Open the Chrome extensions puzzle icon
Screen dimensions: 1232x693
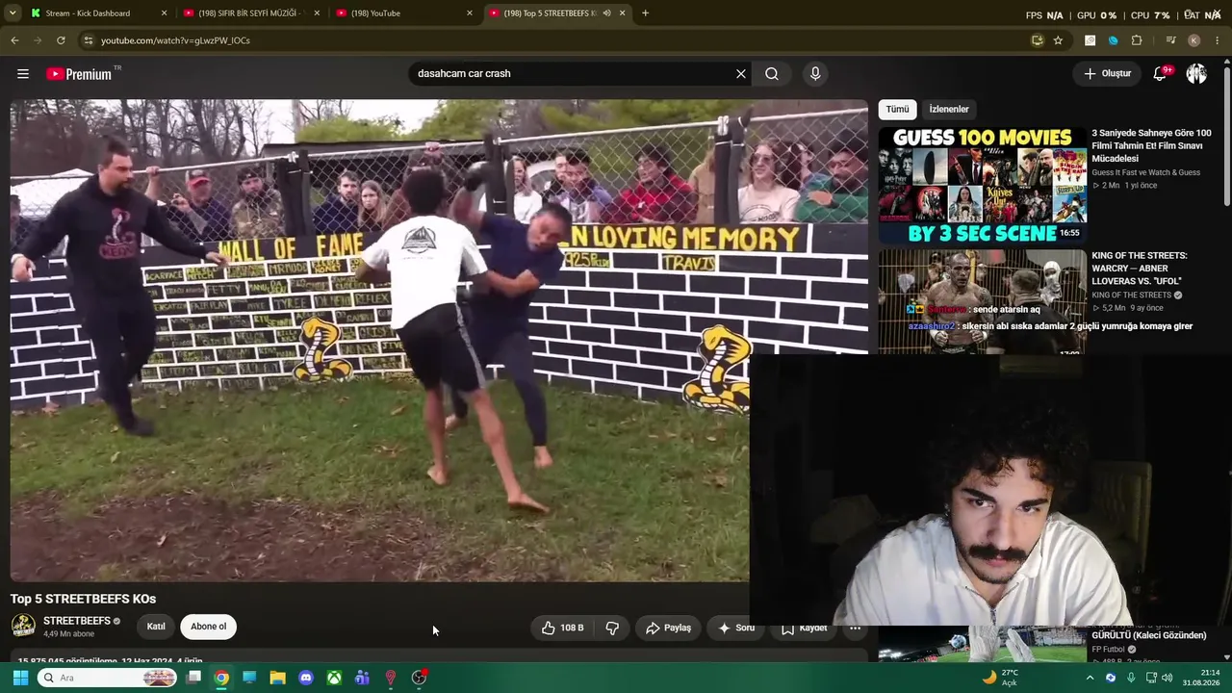1137,40
